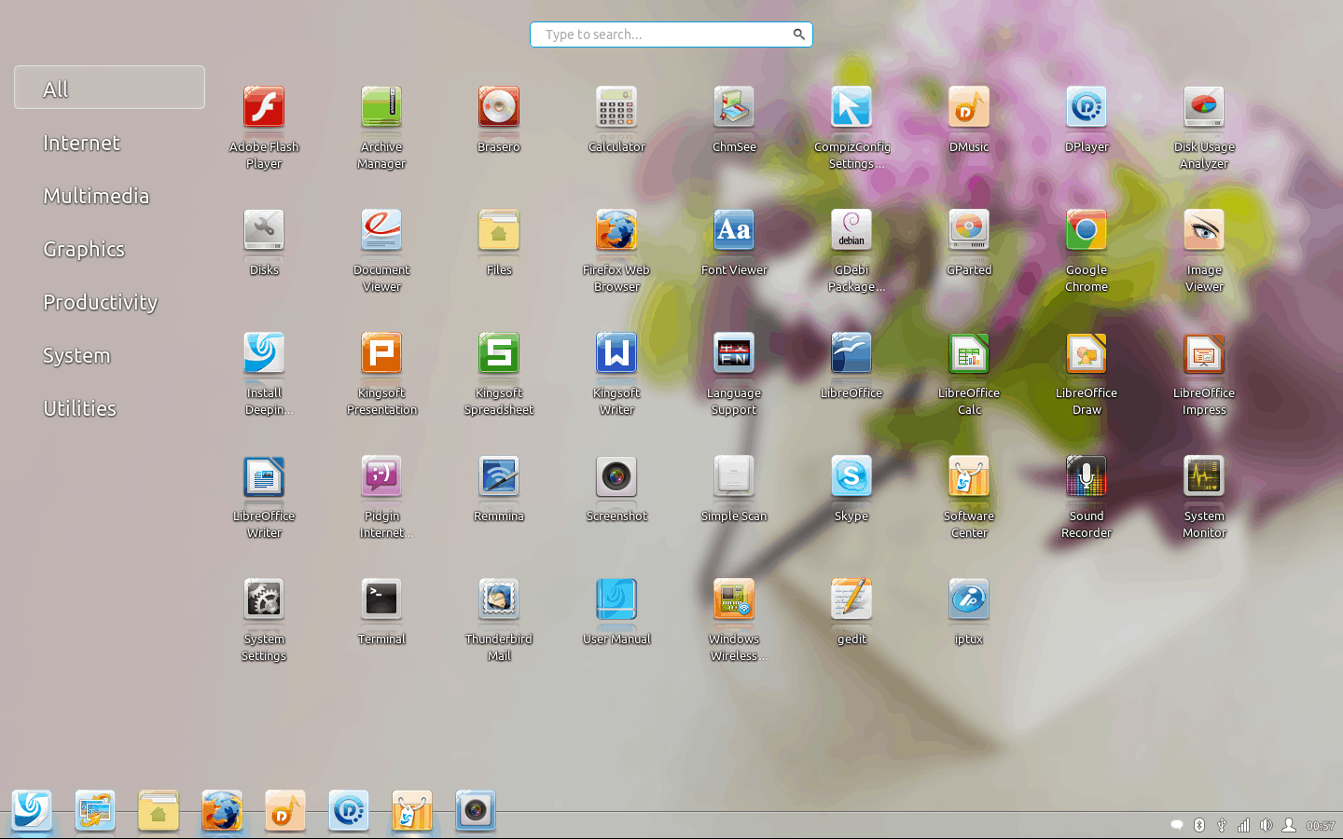Launch System Monitor
The image size is (1343, 839).
pyautogui.click(x=1204, y=476)
